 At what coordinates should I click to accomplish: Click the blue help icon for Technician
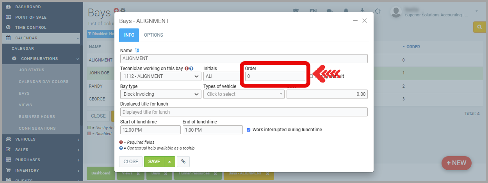coord(191,69)
